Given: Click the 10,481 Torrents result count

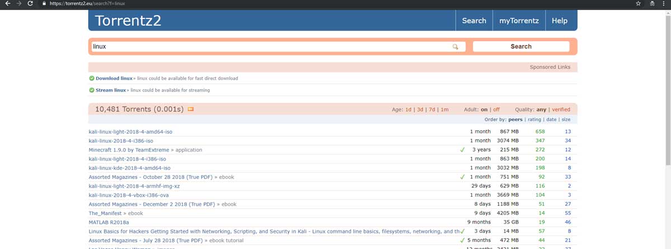Looking at the screenshot, I should pos(140,109).
